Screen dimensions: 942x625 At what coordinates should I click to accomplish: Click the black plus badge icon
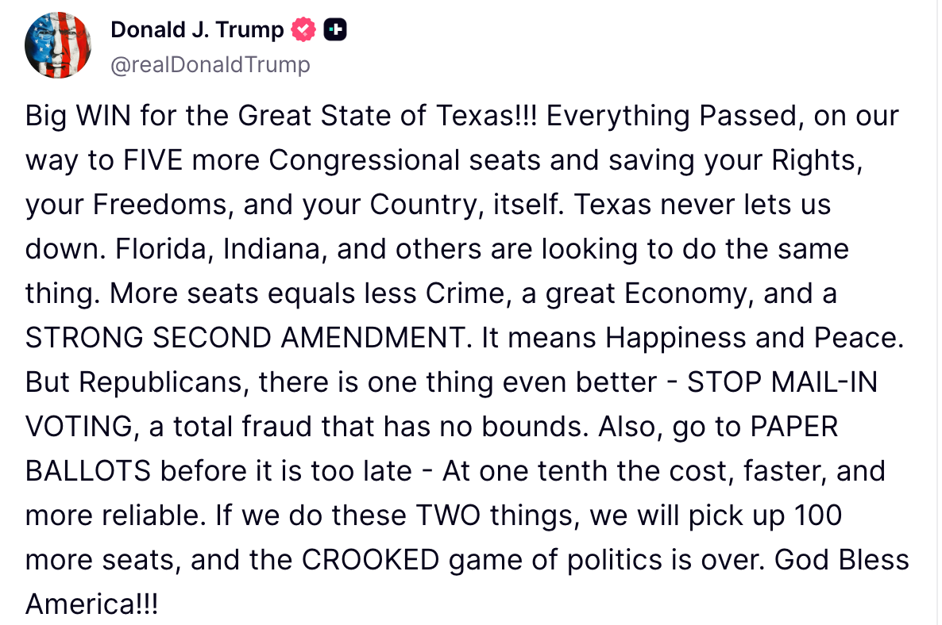point(336,30)
